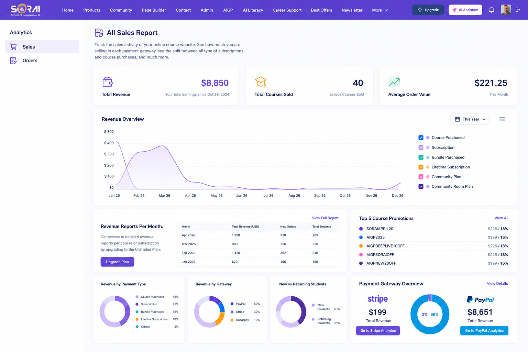The width and height of the screenshot is (528, 352).
Task: Open the Newsletter menu item
Action: click(x=352, y=10)
